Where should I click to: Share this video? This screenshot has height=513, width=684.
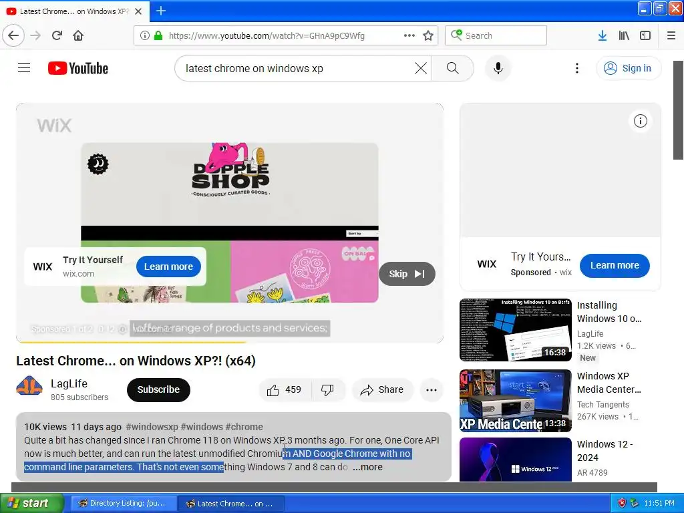[382, 389]
